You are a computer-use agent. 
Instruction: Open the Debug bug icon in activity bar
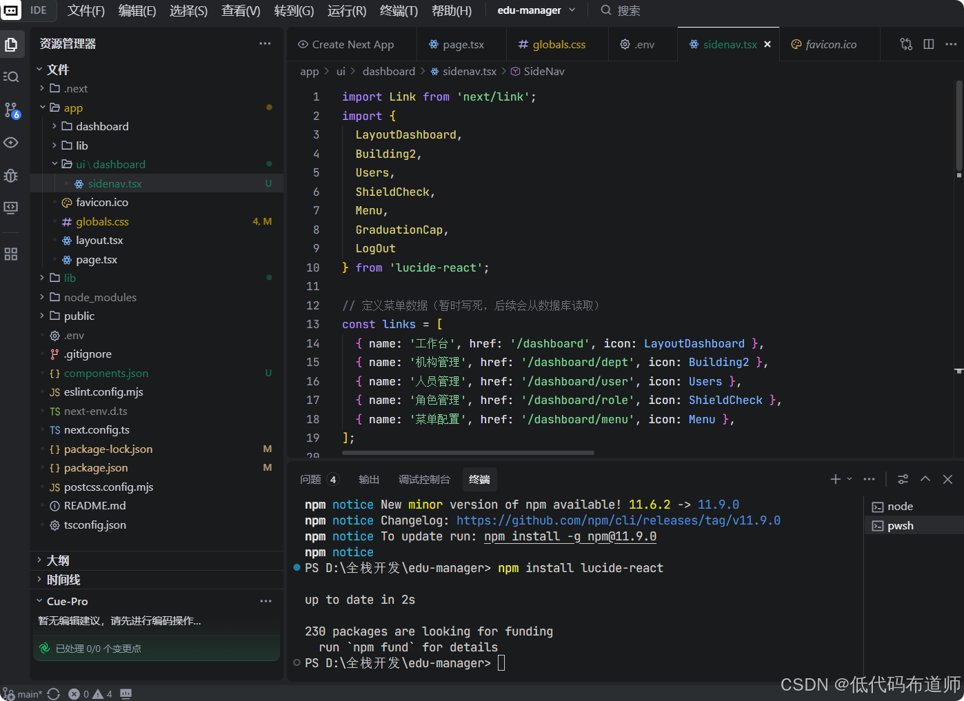pos(11,176)
